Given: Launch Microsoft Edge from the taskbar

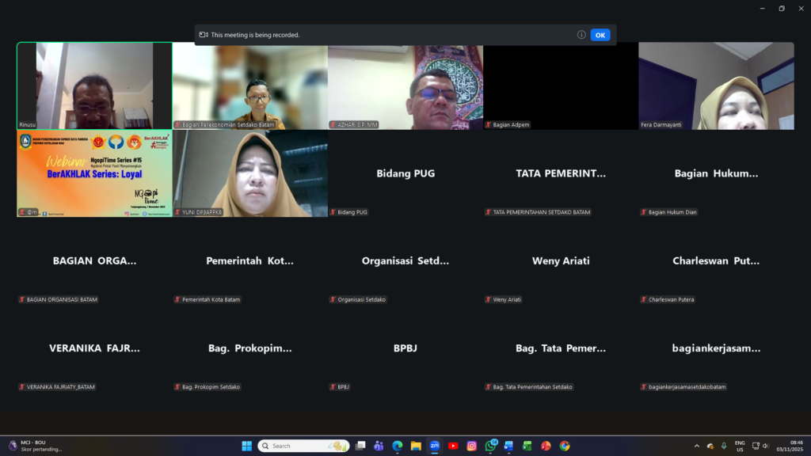Looking at the screenshot, I should (398, 446).
